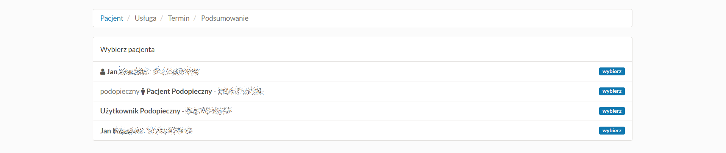Click the gray podopieczny label
Viewport: 726px width, 153px height.
[120, 91]
